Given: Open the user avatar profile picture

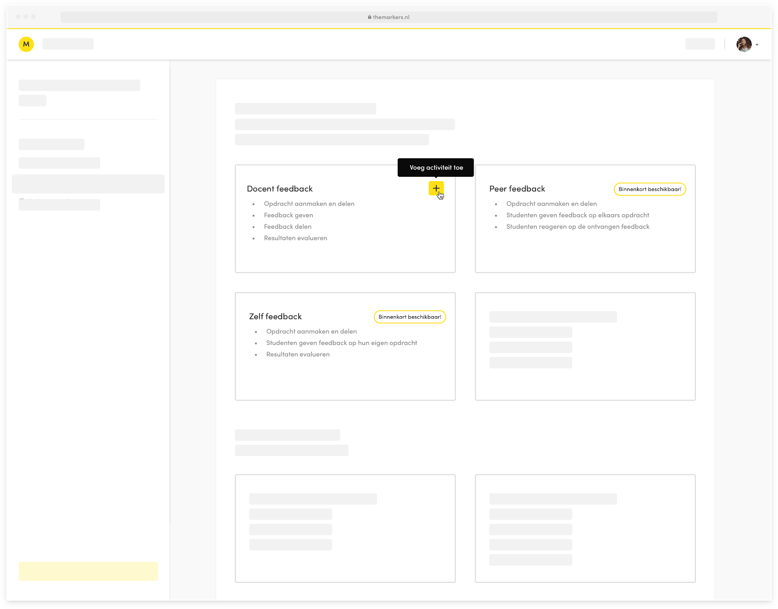Looking at the screenshot, I should pyautogui.click(x=744, y=44).
